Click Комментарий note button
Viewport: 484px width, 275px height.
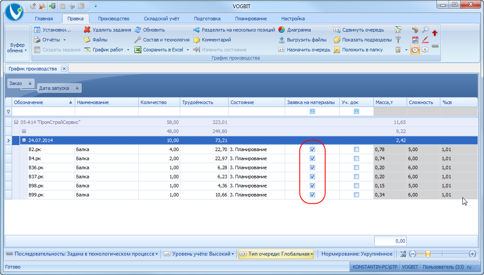[212, 40]
